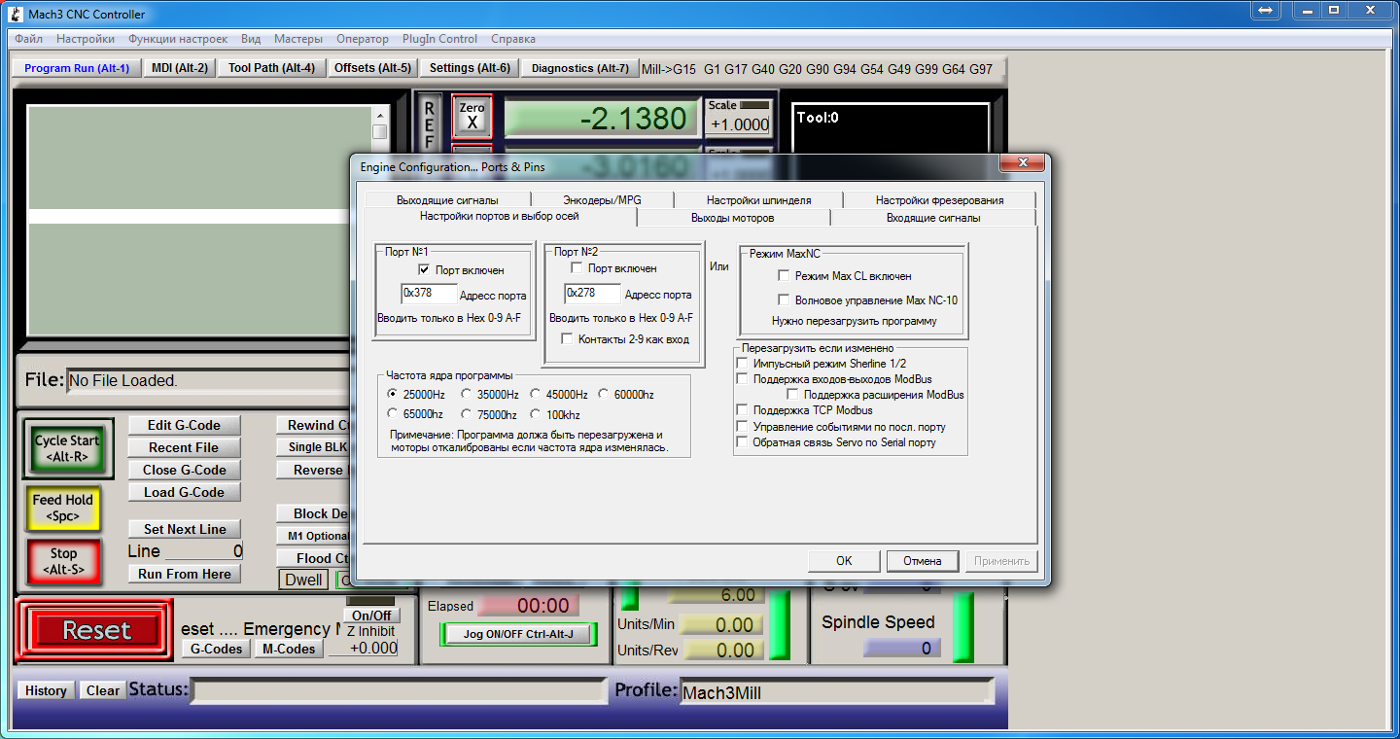Click Run From Here button
Viewport: 1400px width, 739px height.
click(x=185, y=574)
